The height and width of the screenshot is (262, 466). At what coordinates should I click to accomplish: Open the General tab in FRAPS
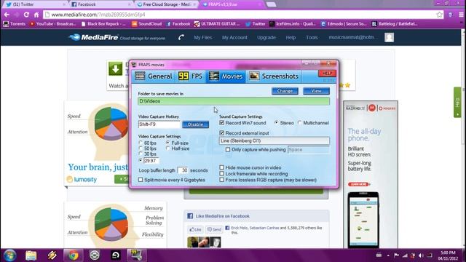click(154, 76)
